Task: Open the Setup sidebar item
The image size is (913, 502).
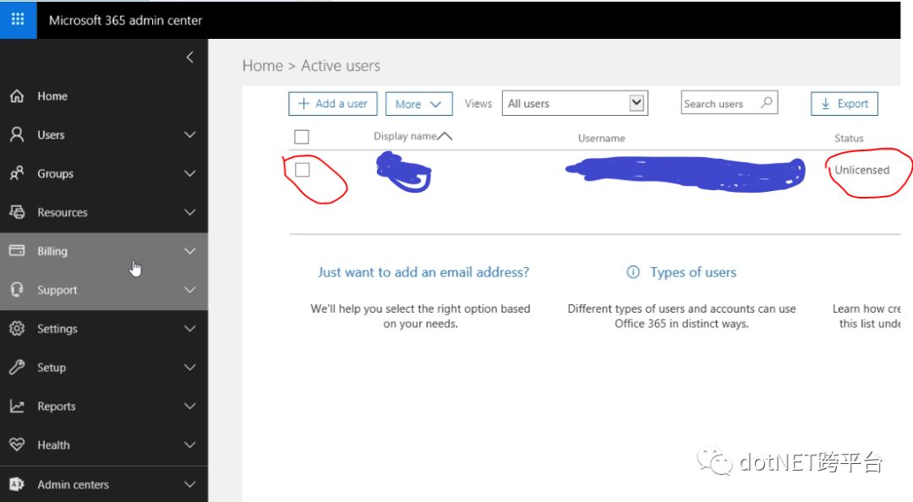Action: click(x=104, y=368)
